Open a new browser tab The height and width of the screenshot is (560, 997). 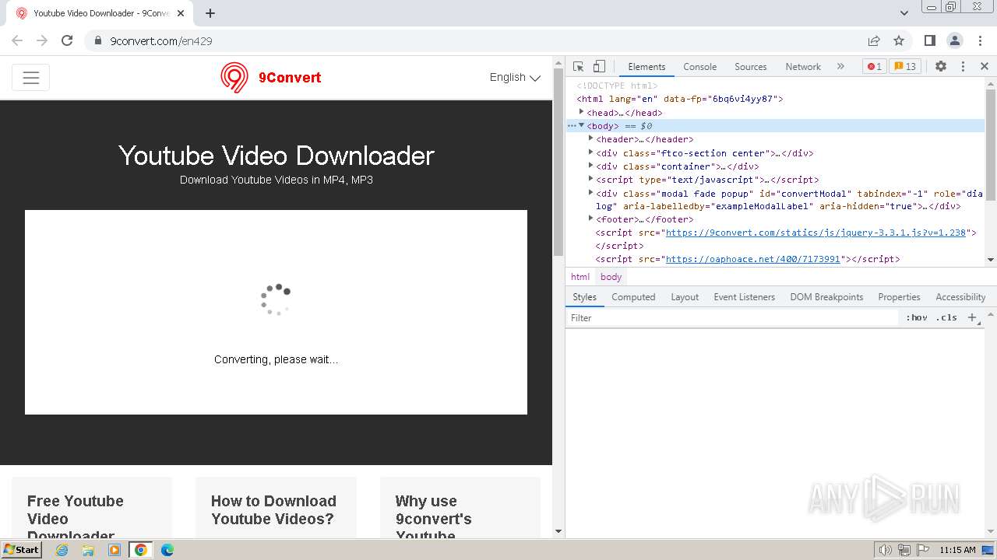(x=210, y=13)
